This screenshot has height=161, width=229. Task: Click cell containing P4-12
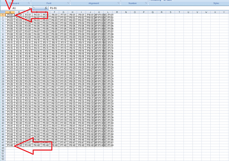(x=37, y=45)
